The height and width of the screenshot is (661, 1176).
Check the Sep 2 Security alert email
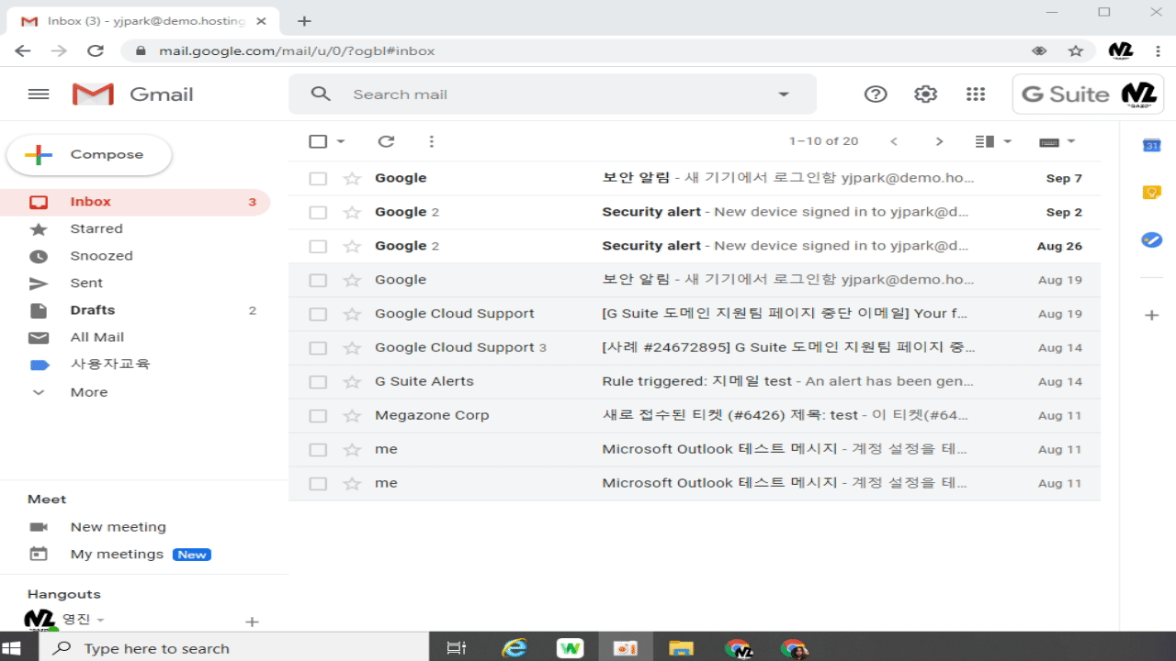click(318, 212)
